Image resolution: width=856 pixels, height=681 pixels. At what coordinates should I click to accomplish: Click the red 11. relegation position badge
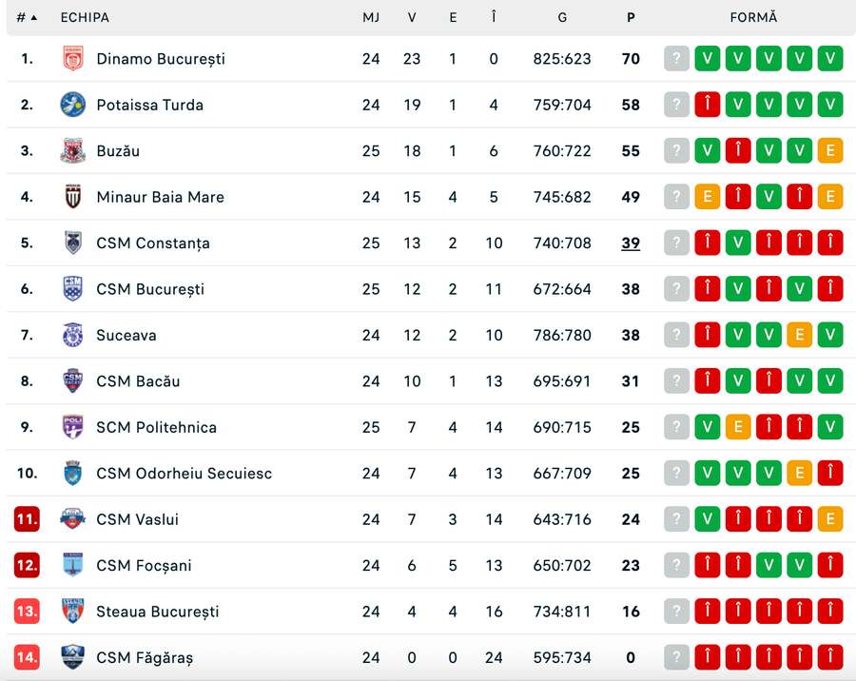pos(27,519)
